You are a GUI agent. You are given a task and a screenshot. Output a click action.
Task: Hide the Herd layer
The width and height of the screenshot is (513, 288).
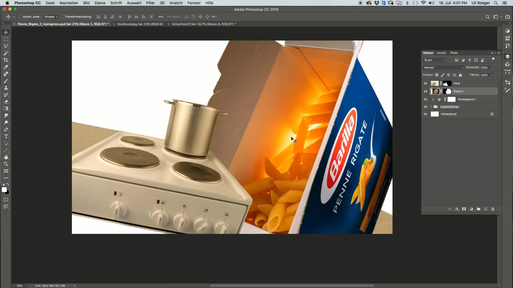tap(425, 83)
